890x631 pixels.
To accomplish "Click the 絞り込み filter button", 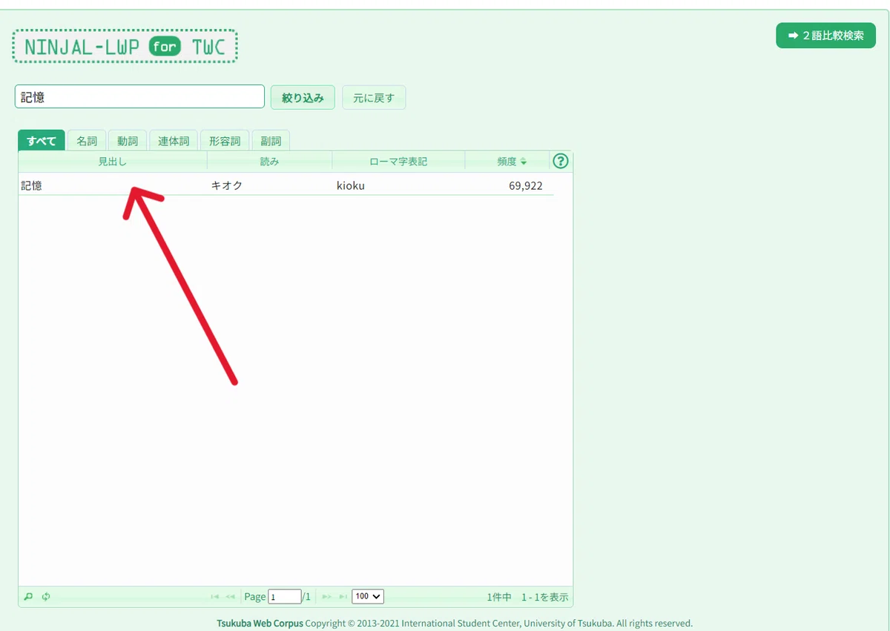I will click(303, 97).
